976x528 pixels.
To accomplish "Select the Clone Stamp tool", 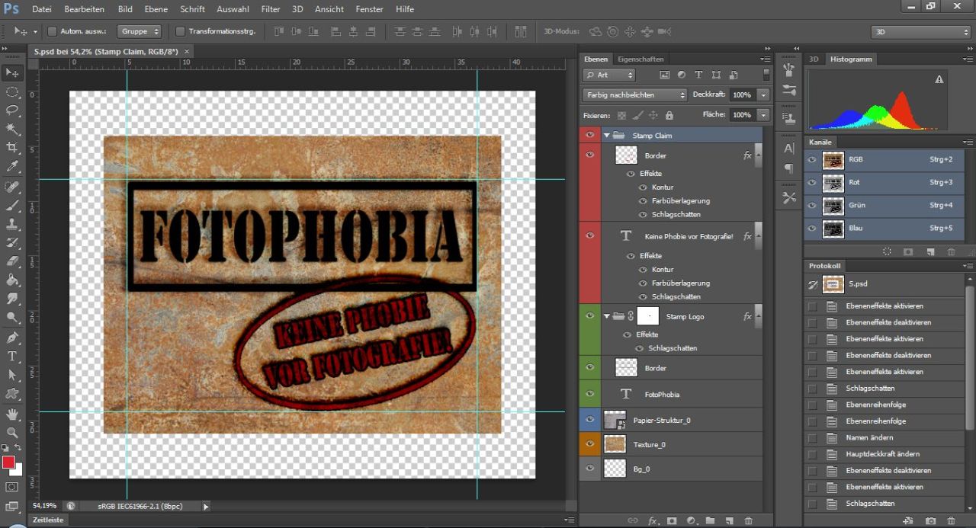I will [x=13, y=225].
